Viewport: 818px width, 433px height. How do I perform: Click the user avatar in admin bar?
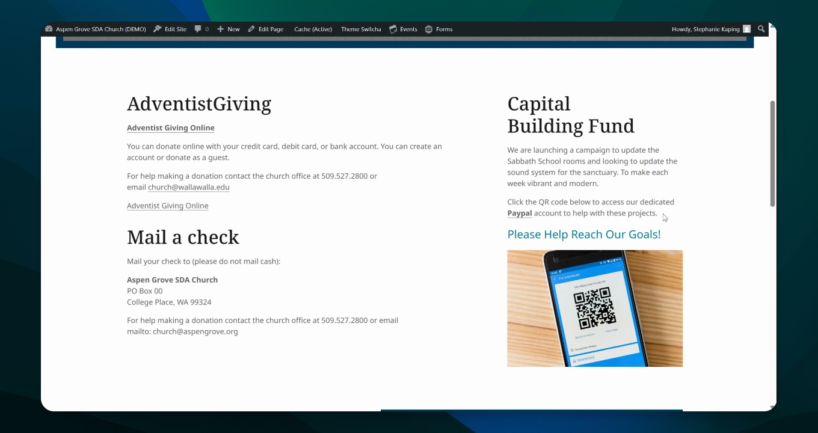pyautogui.click(x=746, y=29)
